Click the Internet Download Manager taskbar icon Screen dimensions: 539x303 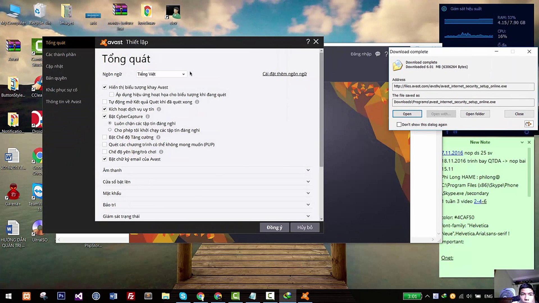(287, 296)
